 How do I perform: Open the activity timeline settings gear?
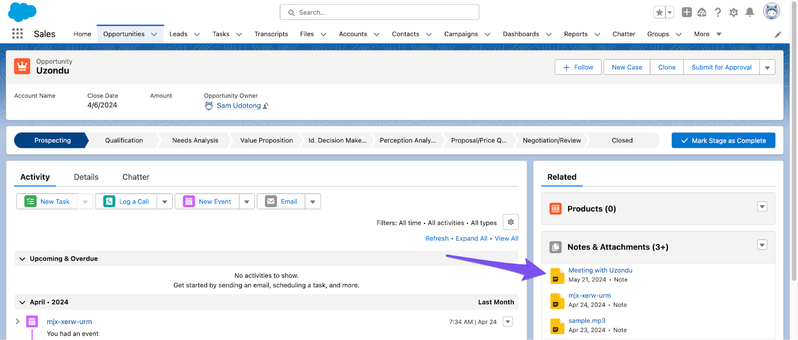tap(511, 222)
